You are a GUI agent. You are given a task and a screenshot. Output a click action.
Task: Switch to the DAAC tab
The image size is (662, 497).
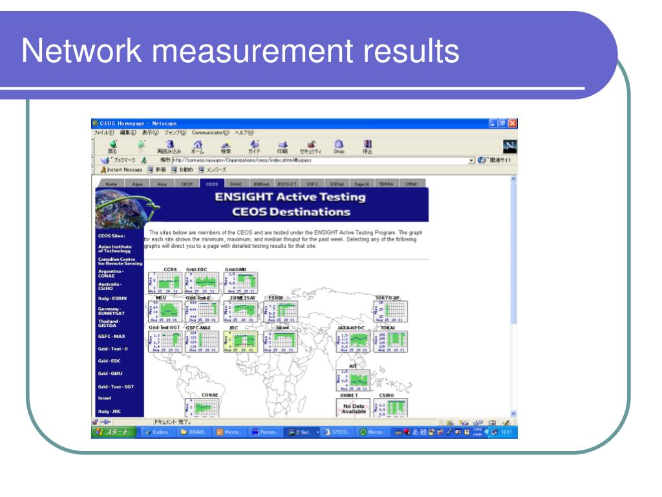click(x=235, y=184)
